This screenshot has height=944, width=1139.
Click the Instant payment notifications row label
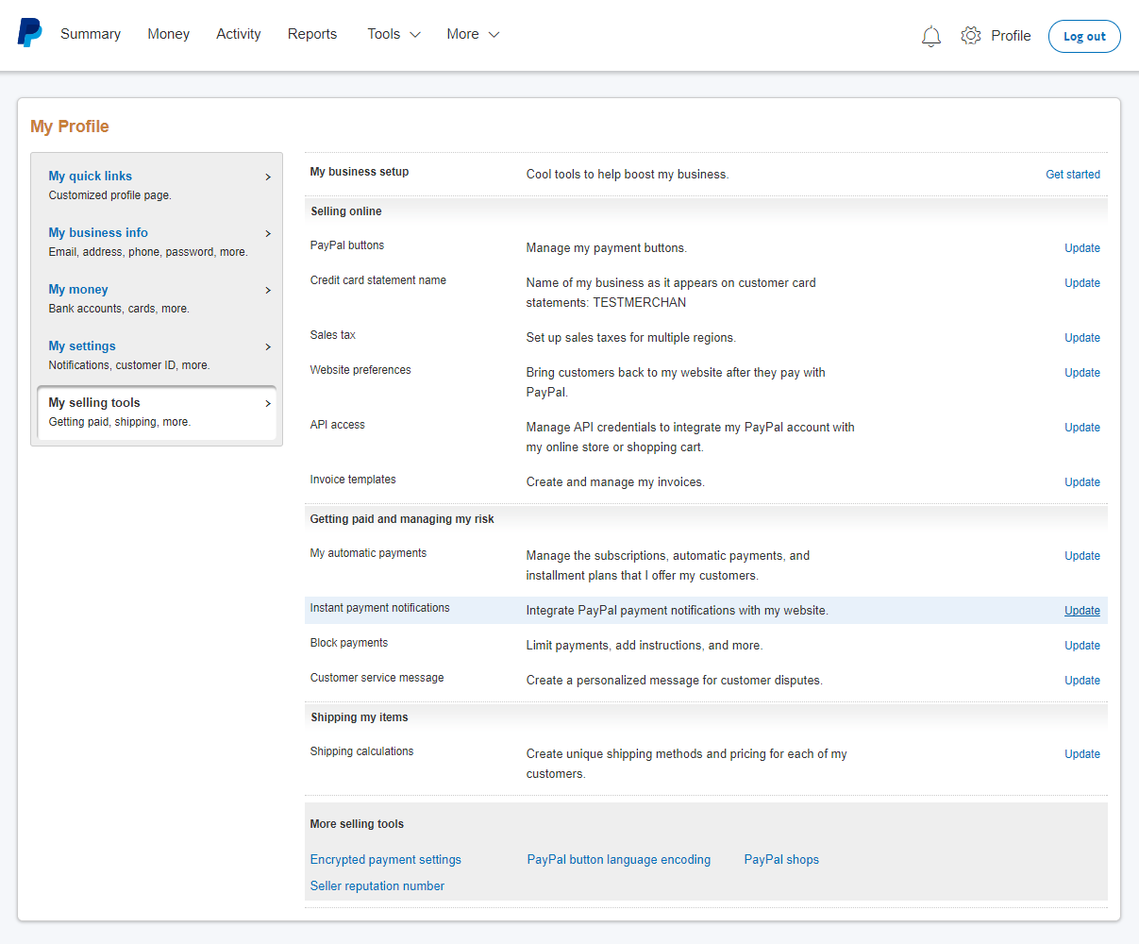[x=380, y=608]
